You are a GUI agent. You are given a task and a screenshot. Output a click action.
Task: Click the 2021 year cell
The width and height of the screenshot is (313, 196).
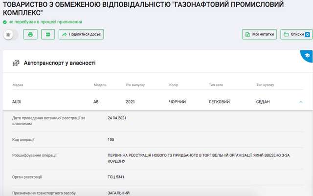point(131,102)
